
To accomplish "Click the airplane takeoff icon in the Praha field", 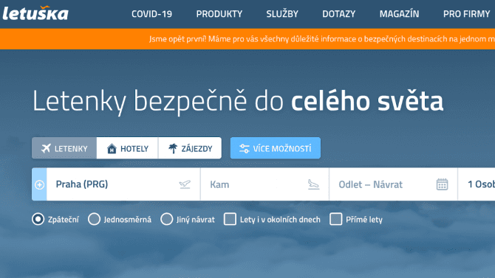I will point(185,184).
